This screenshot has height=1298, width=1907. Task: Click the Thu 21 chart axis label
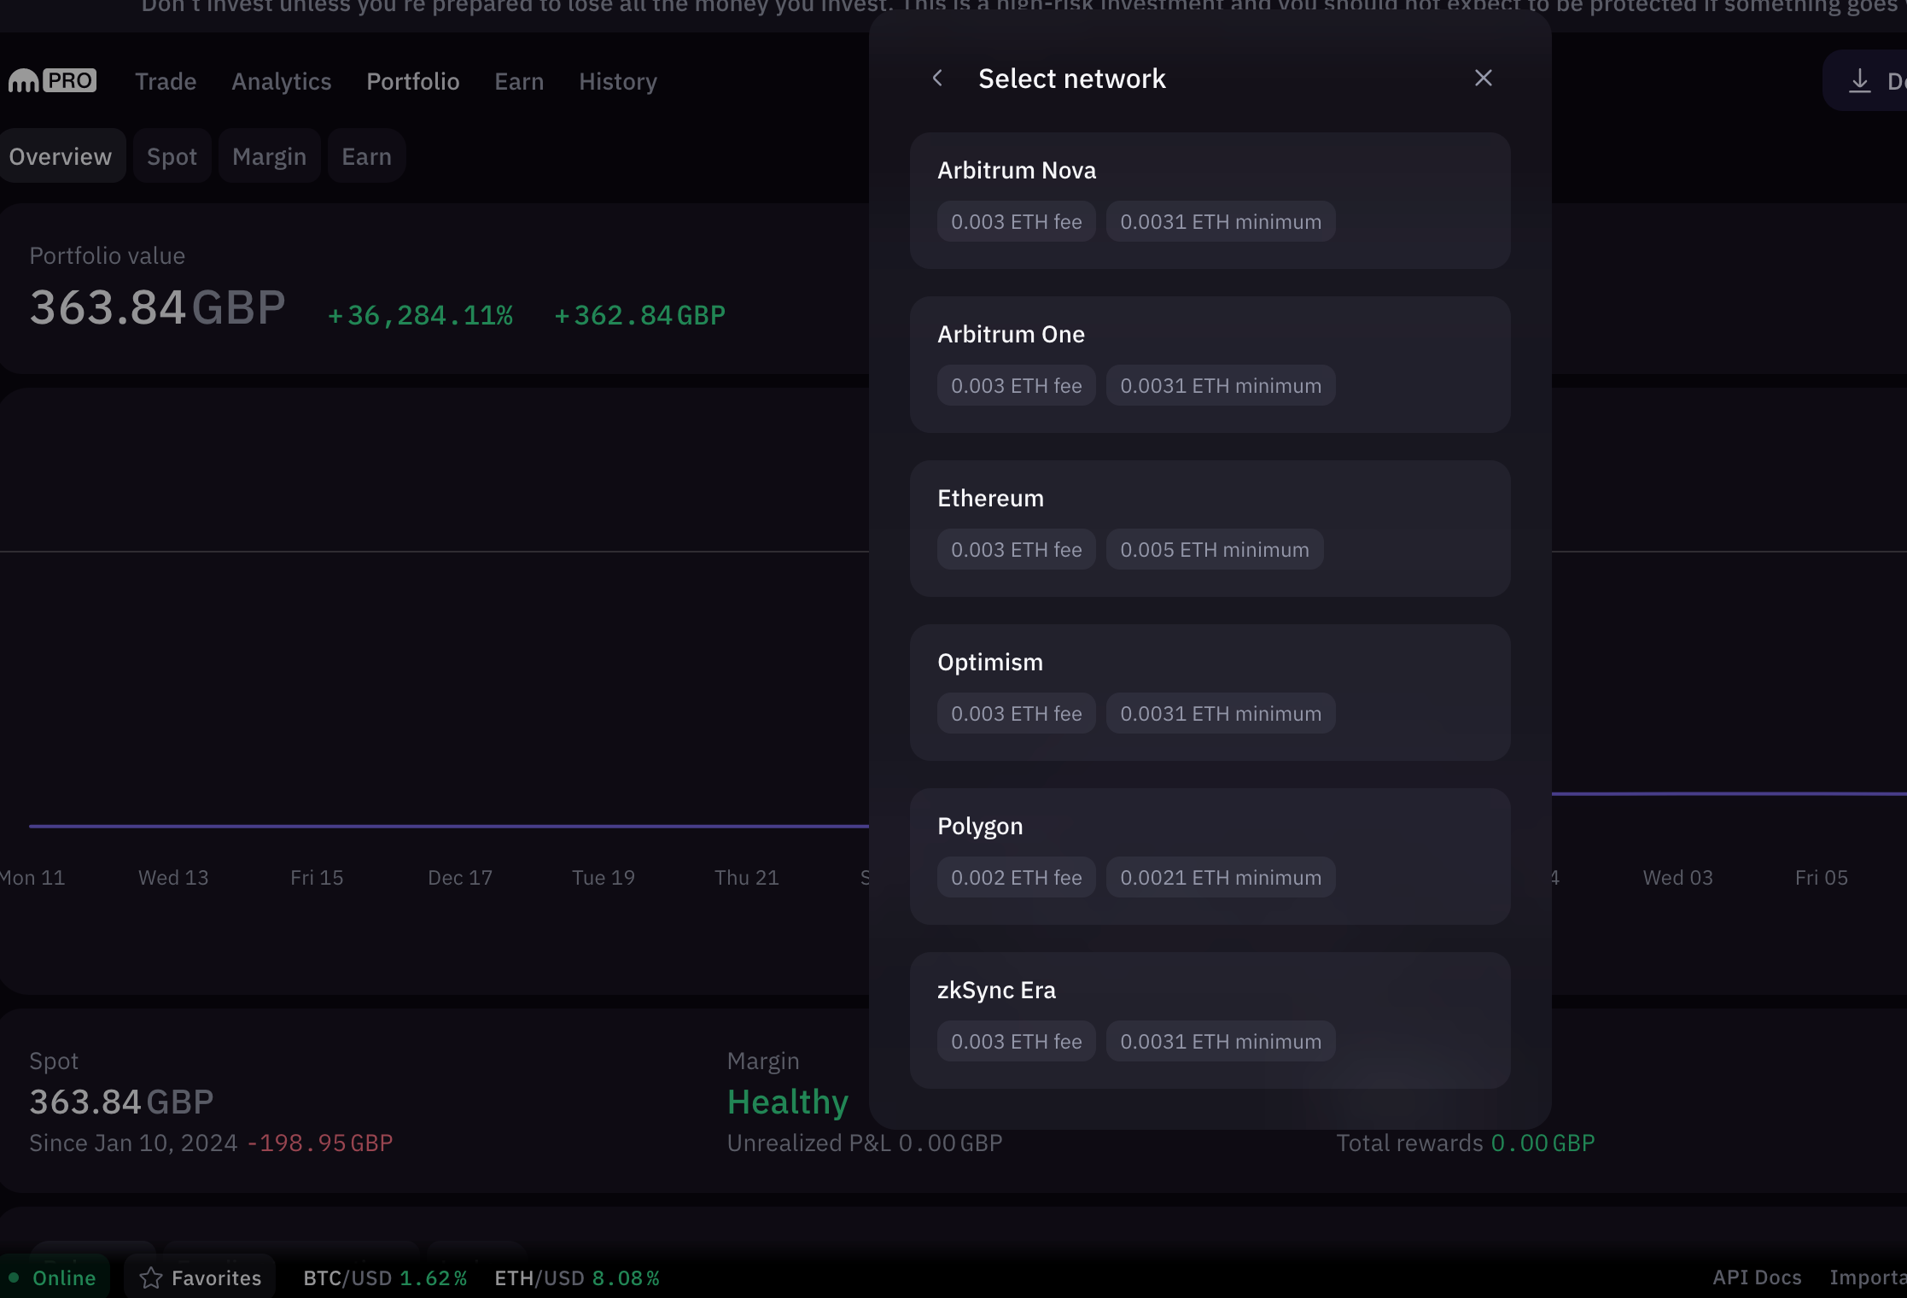(747, 878)
